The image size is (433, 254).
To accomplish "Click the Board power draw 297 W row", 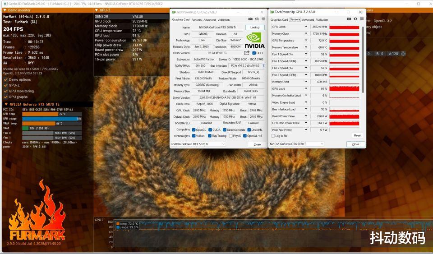I will 131,50.
